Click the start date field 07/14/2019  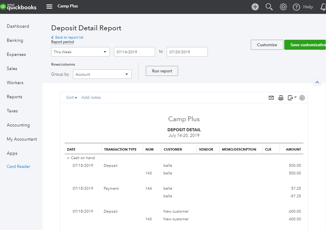coord(134,52)
